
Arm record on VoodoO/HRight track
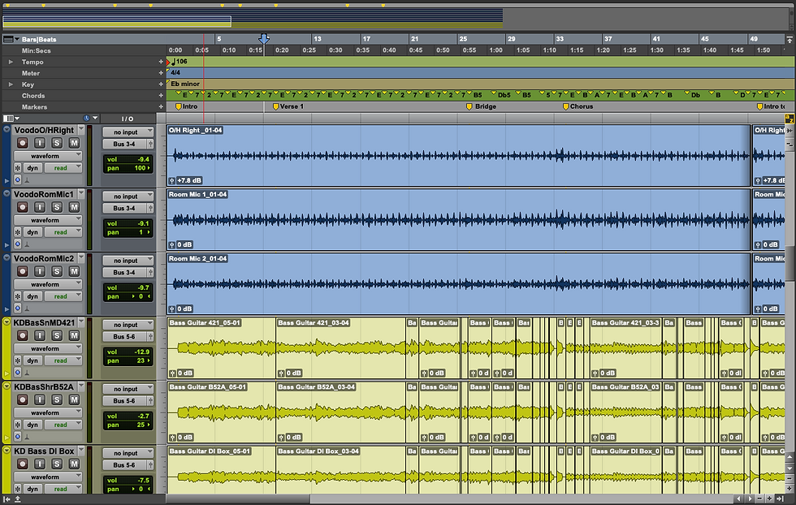point(23,143)
